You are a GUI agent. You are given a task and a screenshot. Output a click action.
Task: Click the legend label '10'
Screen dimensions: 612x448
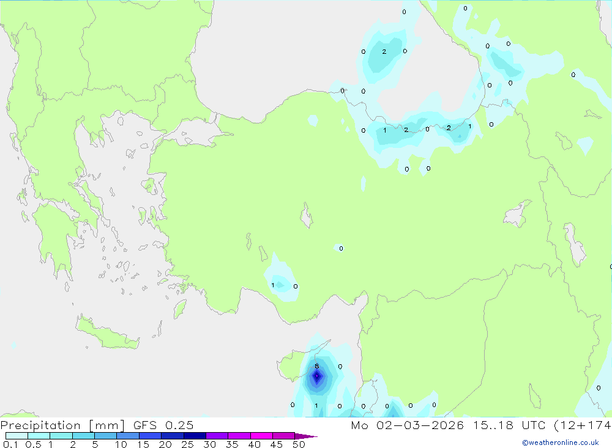tap(121, 444)
